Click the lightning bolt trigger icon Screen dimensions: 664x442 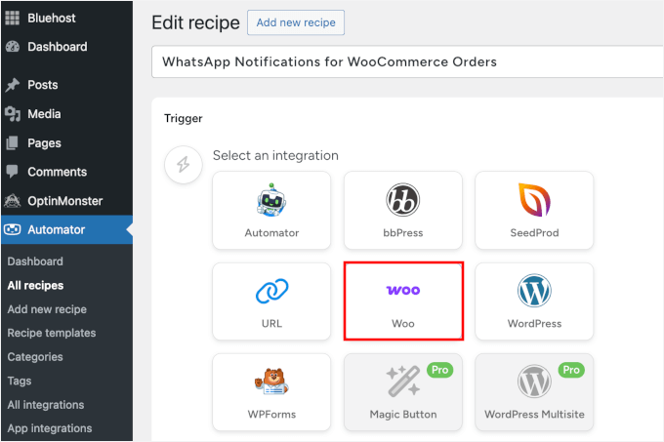(x=183, y=166)
